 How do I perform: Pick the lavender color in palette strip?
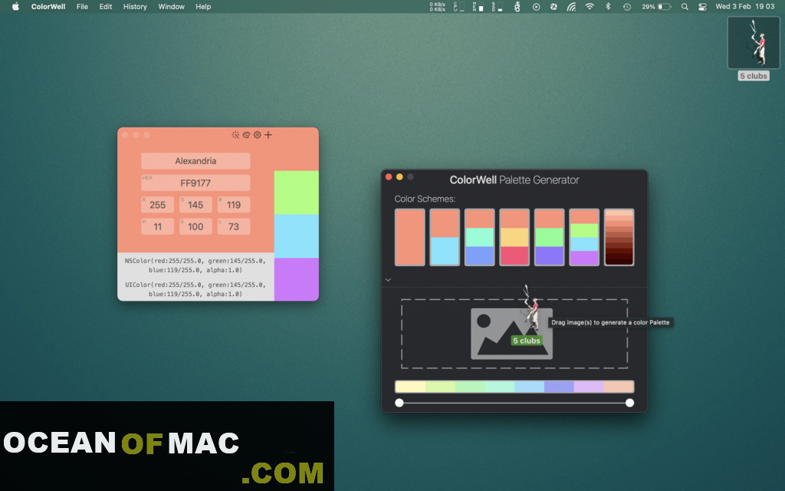(589, 387)
